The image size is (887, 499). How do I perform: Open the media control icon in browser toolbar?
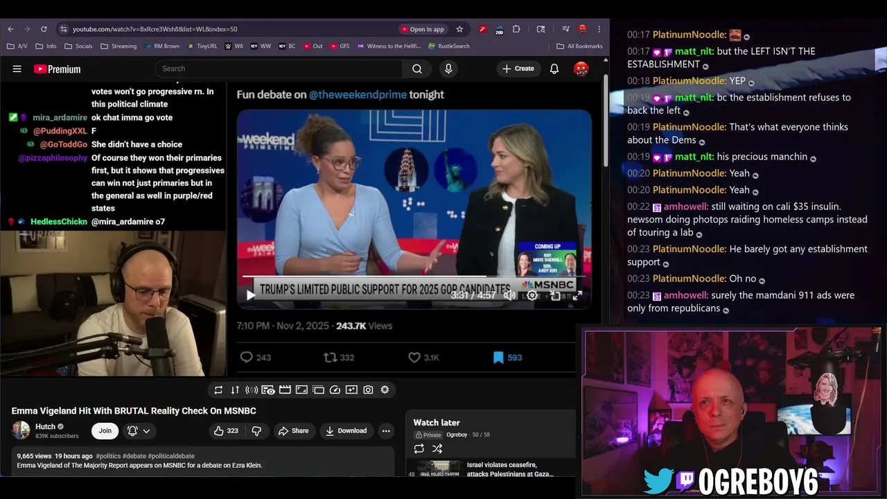click(x=565, y=29)
